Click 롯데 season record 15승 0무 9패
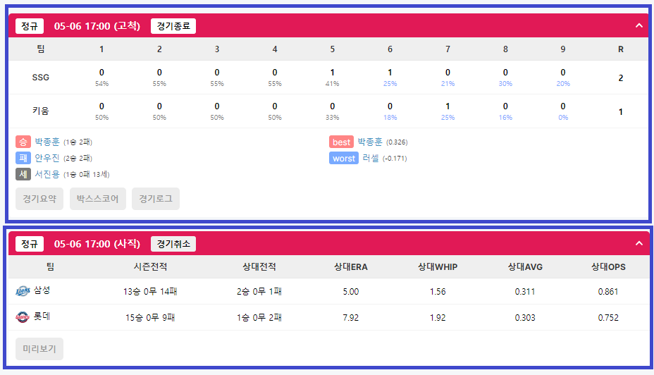 tap(150, 318)
